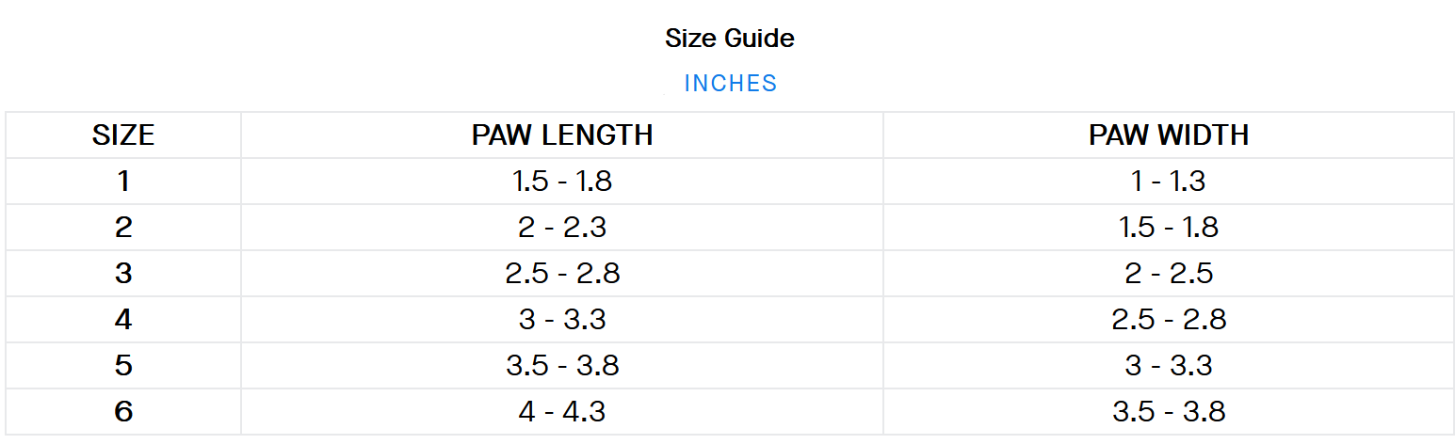Click the 1 - 1.3 paw width cell

1169,181
